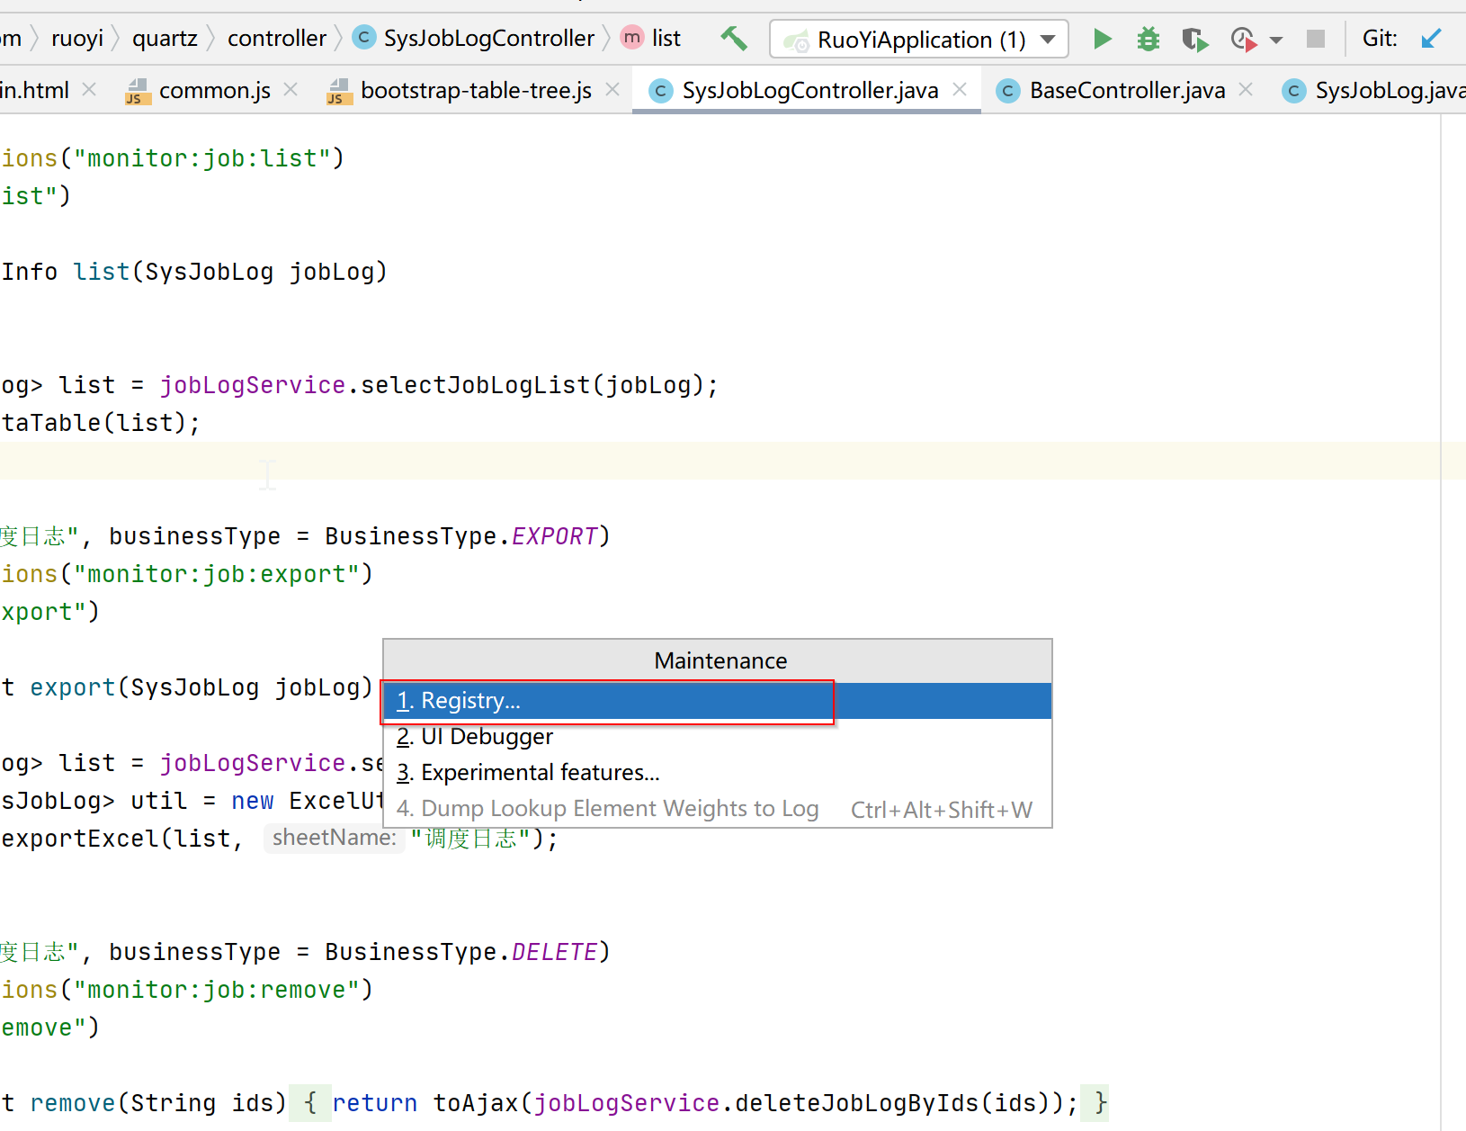Choose Dump Lookup Element Weights to Log
The width and height of the screenshot is (1466, 1131).
pos(718,809)
